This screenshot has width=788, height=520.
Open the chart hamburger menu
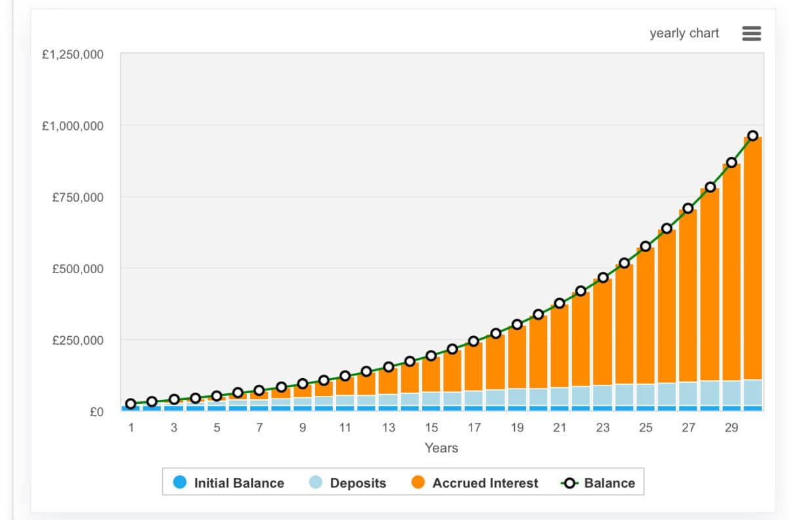[751, 33]
